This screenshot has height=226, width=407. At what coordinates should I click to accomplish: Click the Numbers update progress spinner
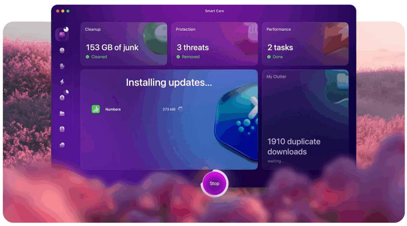[180, 109]
